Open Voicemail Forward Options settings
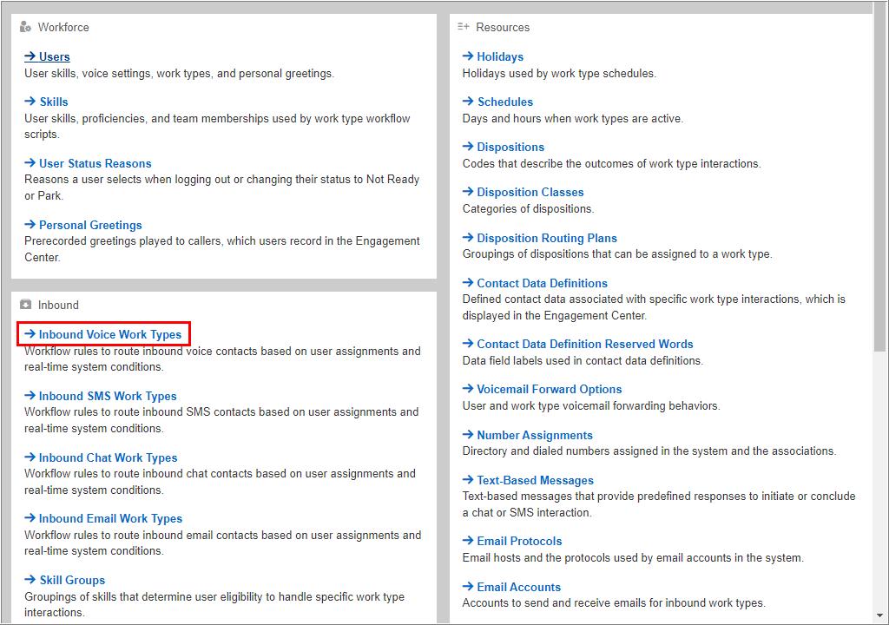The image size is (889, 625). (x=547, y=389)
